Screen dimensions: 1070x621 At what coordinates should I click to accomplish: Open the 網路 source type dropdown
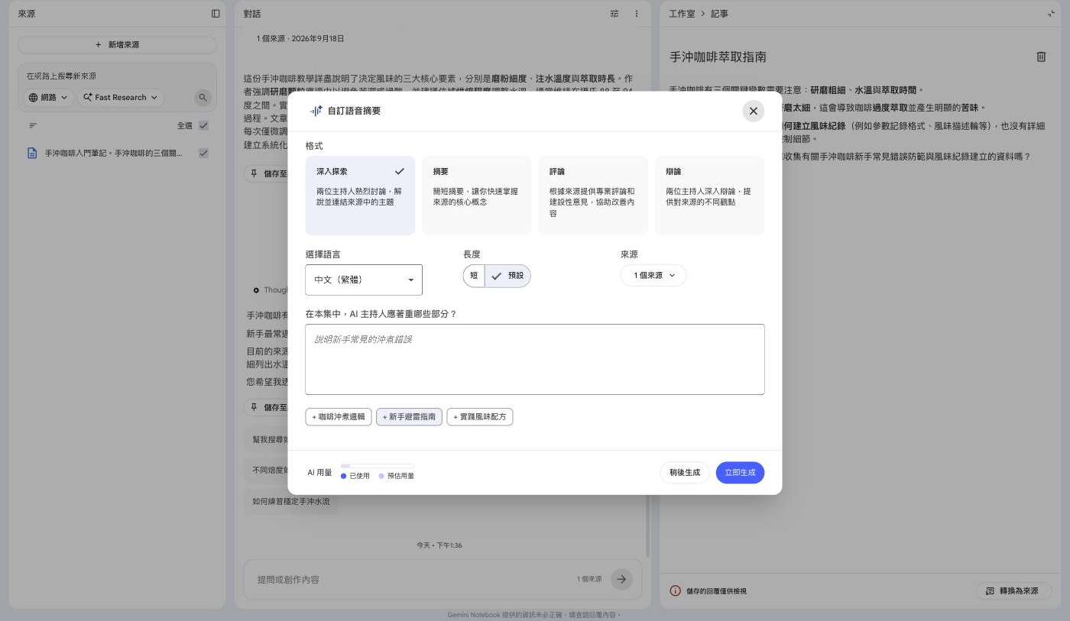coord(49,97)
